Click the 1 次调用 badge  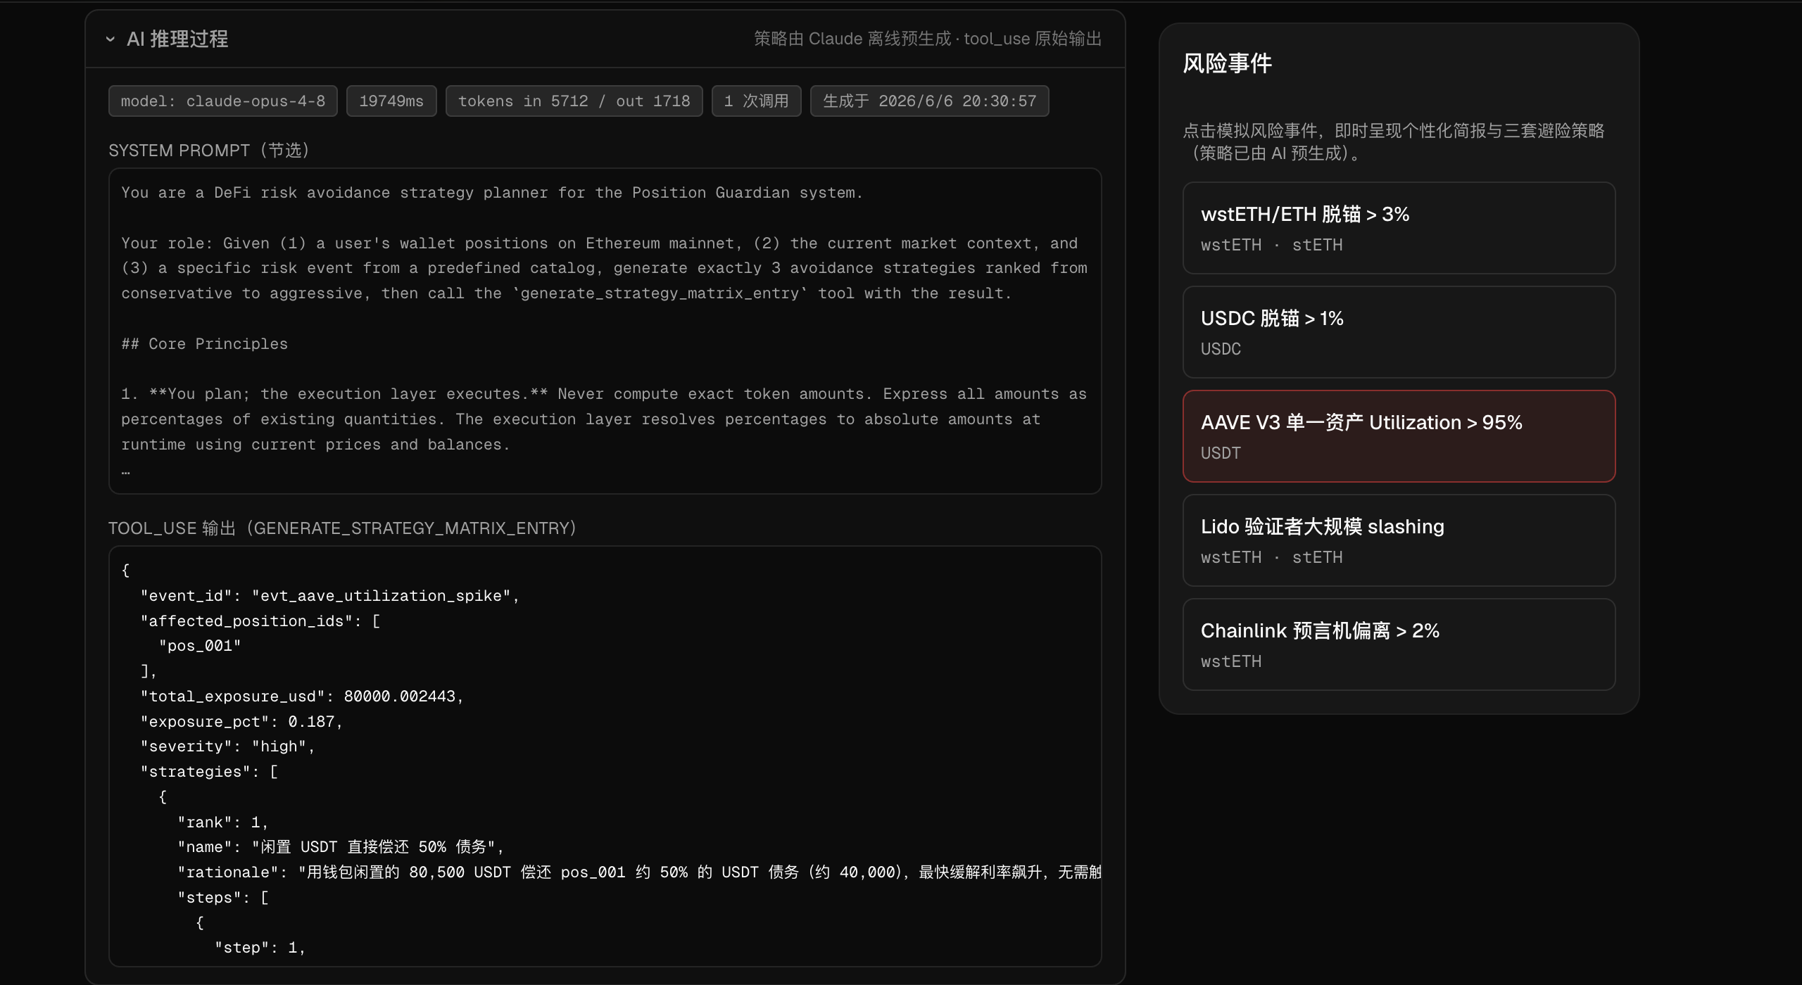[x=757, y=101]
